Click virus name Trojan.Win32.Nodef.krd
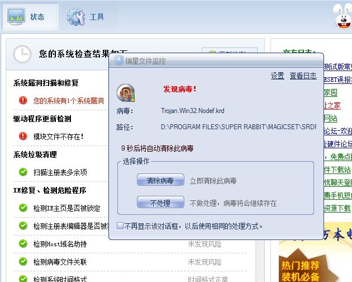Image resolution: width=352 pixels, height=282 pixels. point(193,111)
